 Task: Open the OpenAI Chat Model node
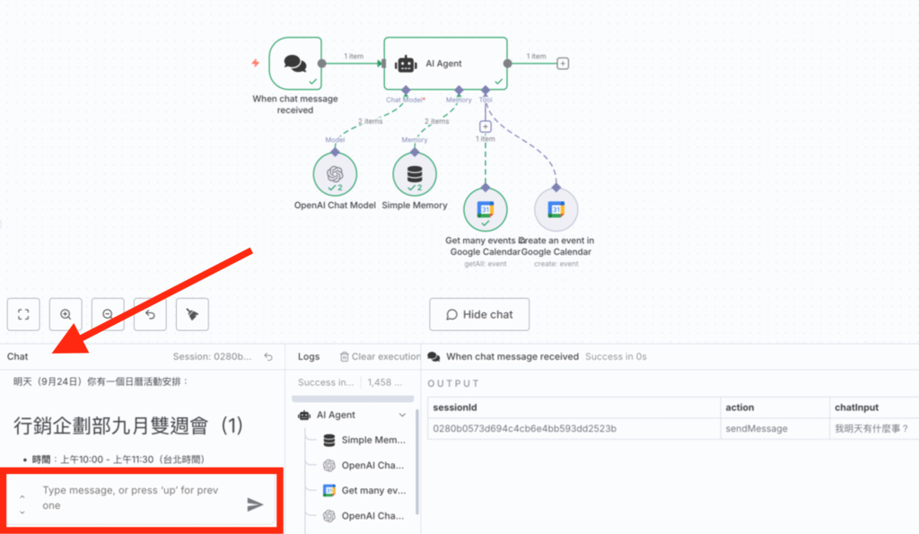pos(335,174)
